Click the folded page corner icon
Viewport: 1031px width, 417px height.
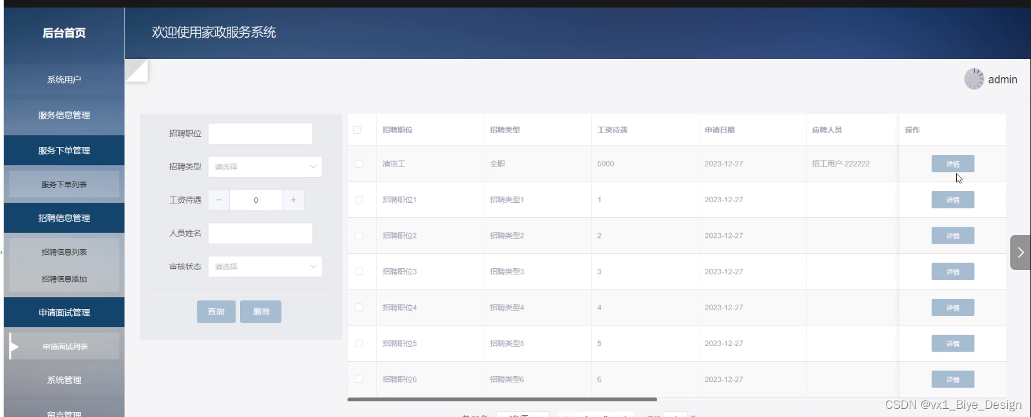click(x=137, y=70)
